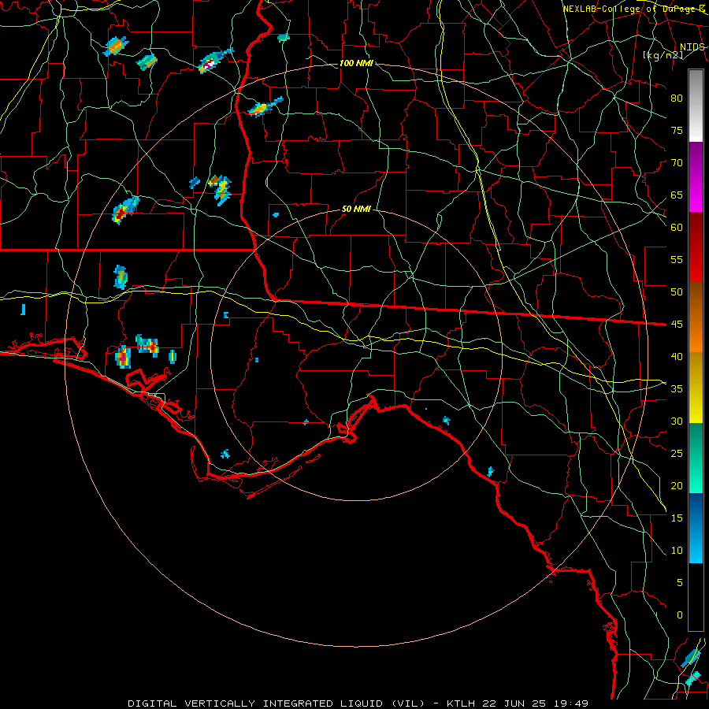Select the "75" value on the VIL scale
The image size is (709, 709).
(677, 130)
